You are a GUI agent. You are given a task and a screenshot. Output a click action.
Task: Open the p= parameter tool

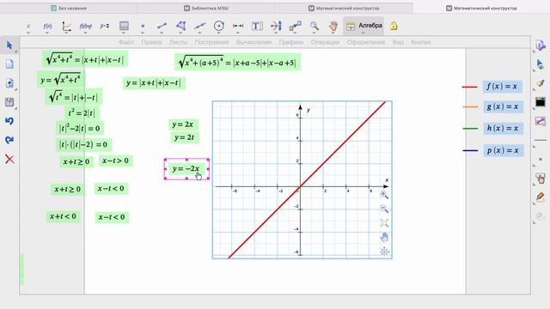click(105, 26)
